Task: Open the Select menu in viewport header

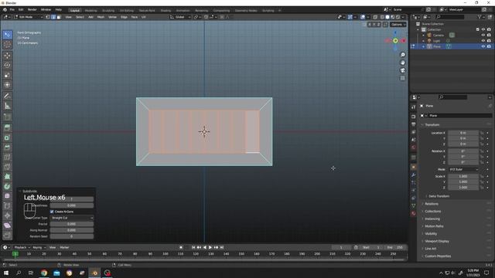Action: (80, 17)
